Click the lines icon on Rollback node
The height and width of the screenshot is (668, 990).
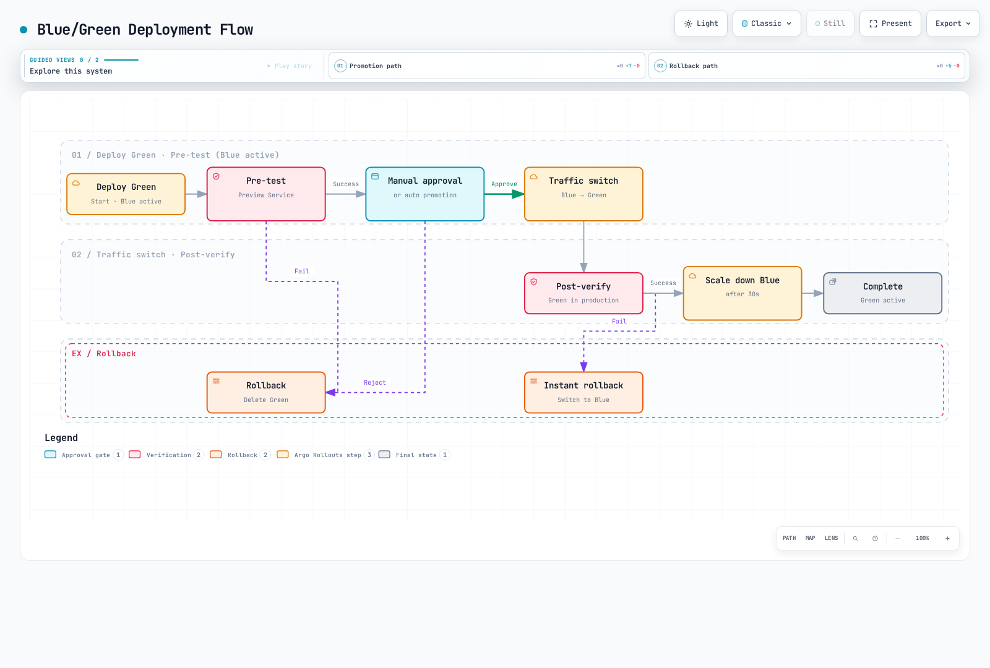pyautogui.click(x=217, y=381)
